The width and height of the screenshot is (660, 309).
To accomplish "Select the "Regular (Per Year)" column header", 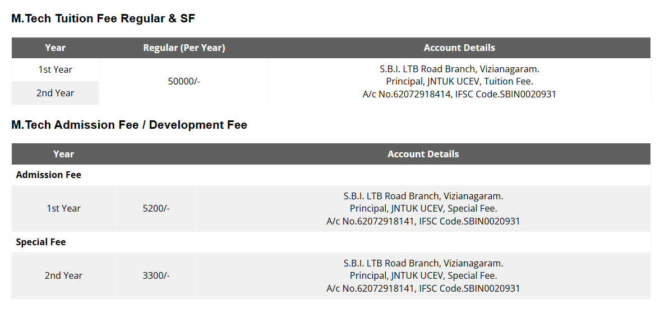I will pos(184,48).
